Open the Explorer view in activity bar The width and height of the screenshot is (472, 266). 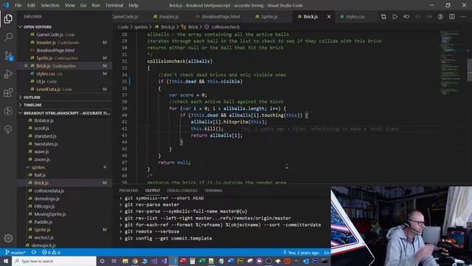pyautogui.click(x=8, y=18)
